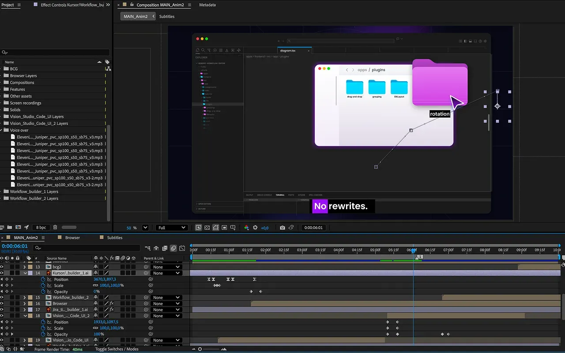
Task: Open the Full resolution dropdown
Action: [172, 228]
